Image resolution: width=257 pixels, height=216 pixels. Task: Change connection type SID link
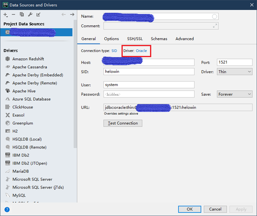tap(114, 51)
